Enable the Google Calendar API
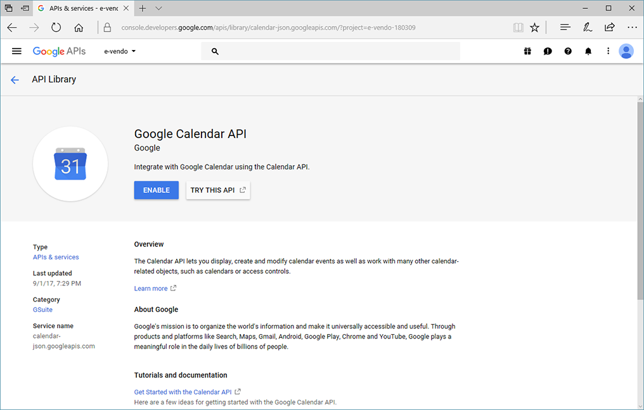Screen dimensions: 644x410 point(156,190)
